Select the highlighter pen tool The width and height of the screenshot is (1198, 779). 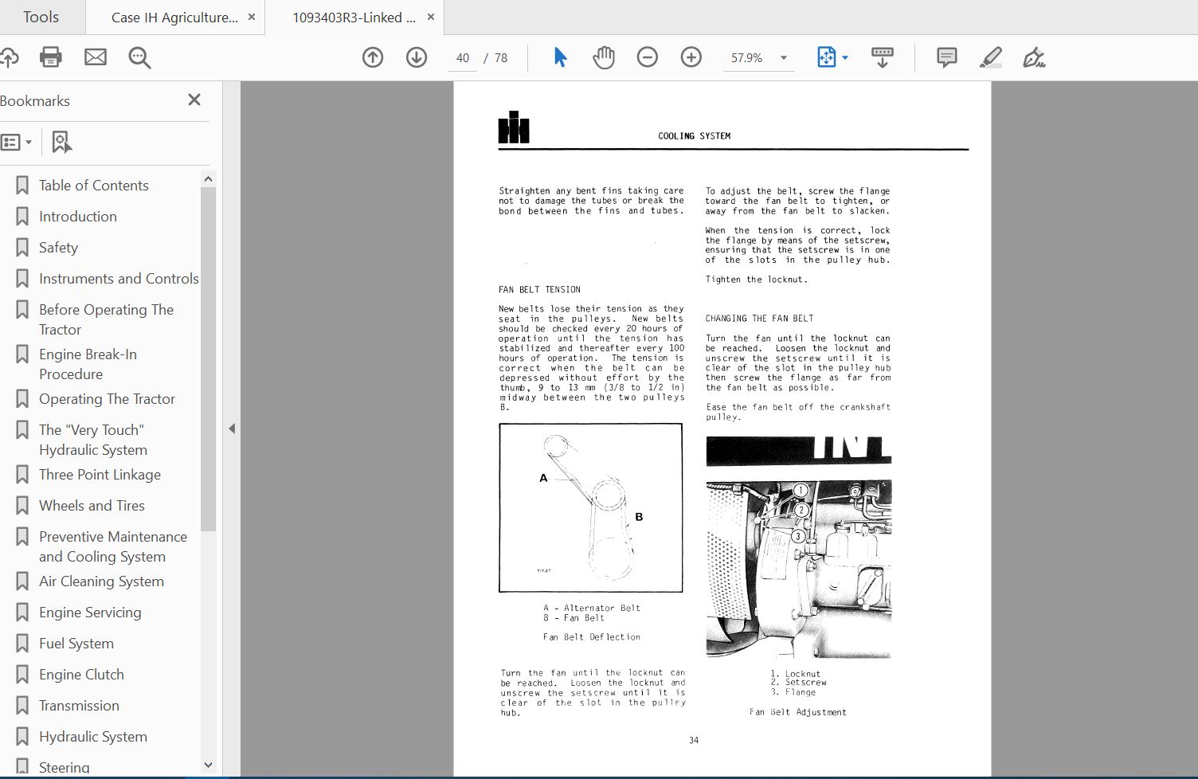click(x=990, y=57)
